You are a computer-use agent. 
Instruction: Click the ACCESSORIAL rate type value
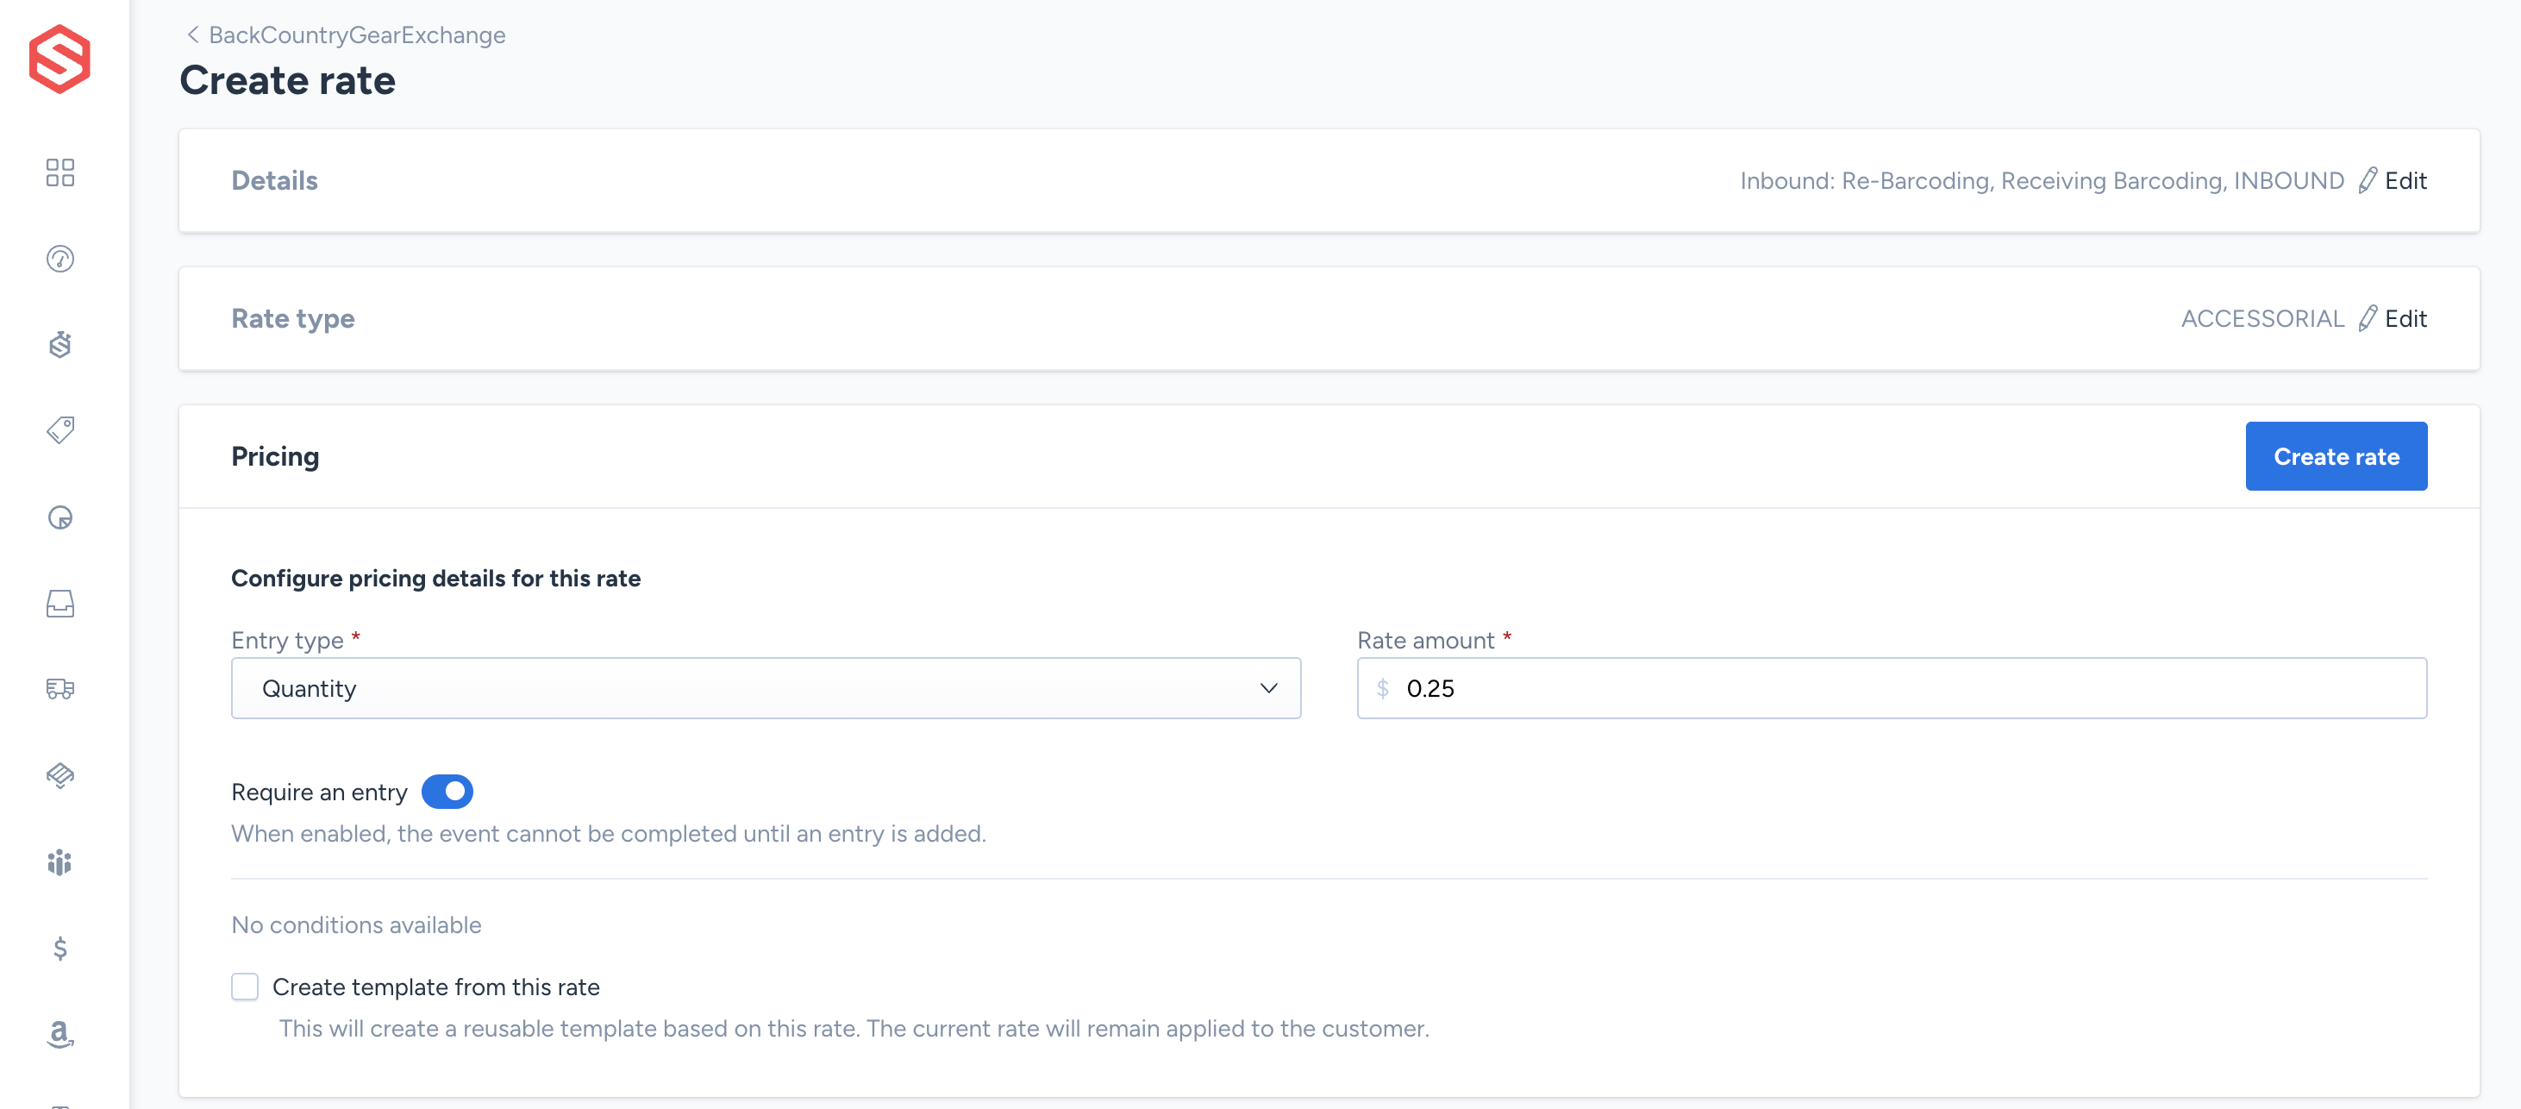[2262, 319]
